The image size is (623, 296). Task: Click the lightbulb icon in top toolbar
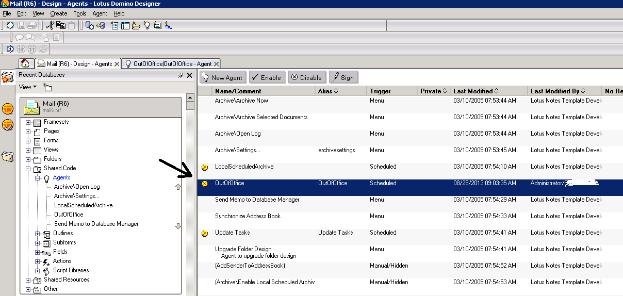[x=146, y=25]
